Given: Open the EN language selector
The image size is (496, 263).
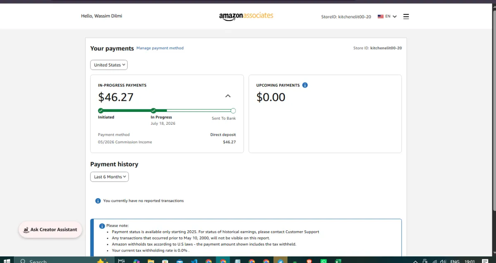Looking at the screenshot, I should (x=391, y=17).
